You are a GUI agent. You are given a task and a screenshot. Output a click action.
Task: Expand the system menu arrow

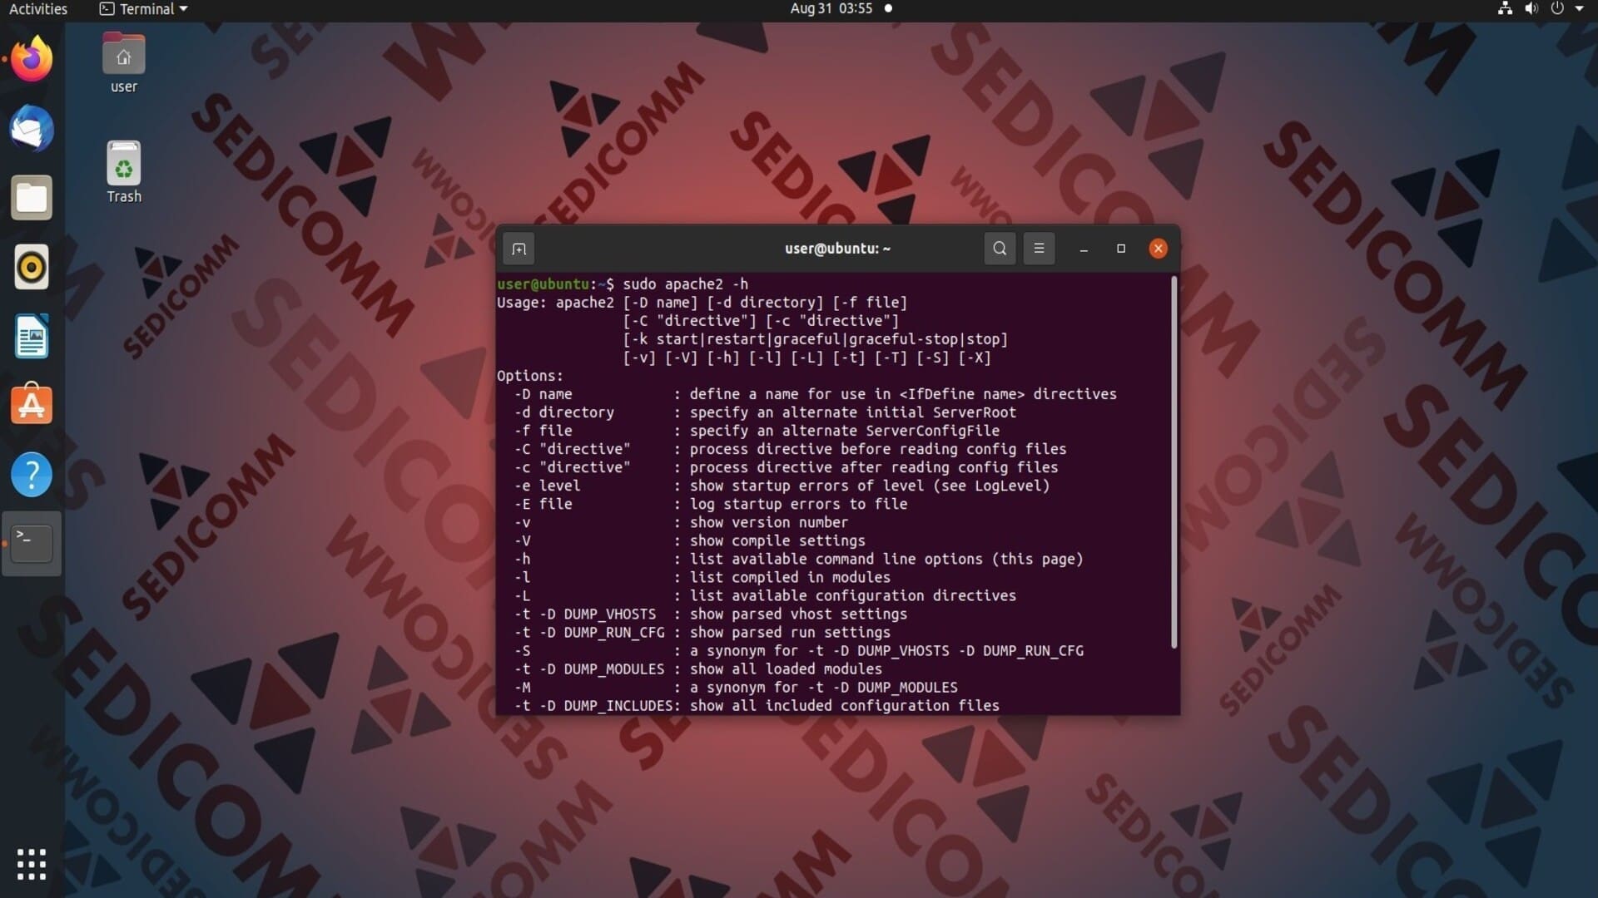coord(1580,8)
